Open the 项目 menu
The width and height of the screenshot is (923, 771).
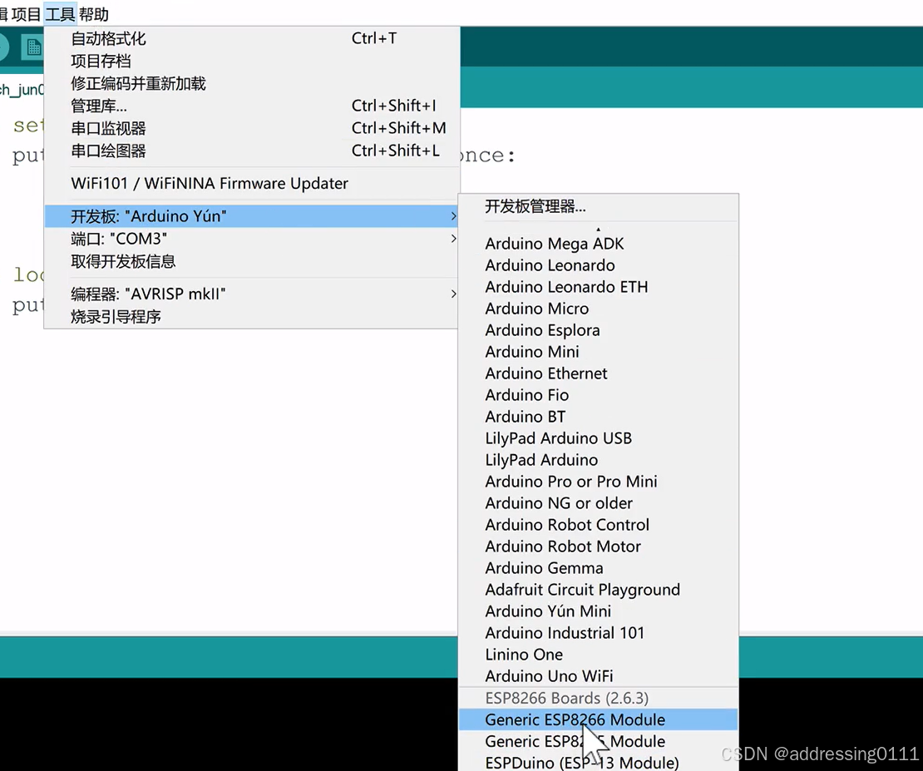[x=27, y=13]
